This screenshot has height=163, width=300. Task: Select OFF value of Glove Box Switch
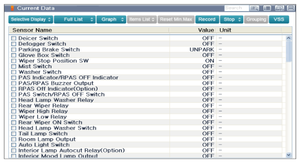coord(208,55)
